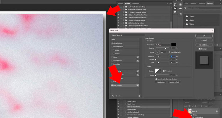Expand the Grass pattern folder
Screen dimensions: 222x118
(x=185, y=20)
